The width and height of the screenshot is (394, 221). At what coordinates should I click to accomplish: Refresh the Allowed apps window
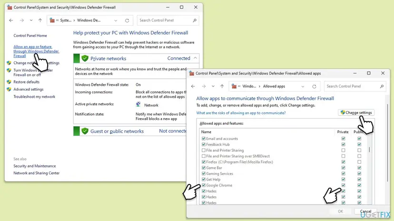pos(314,86)
